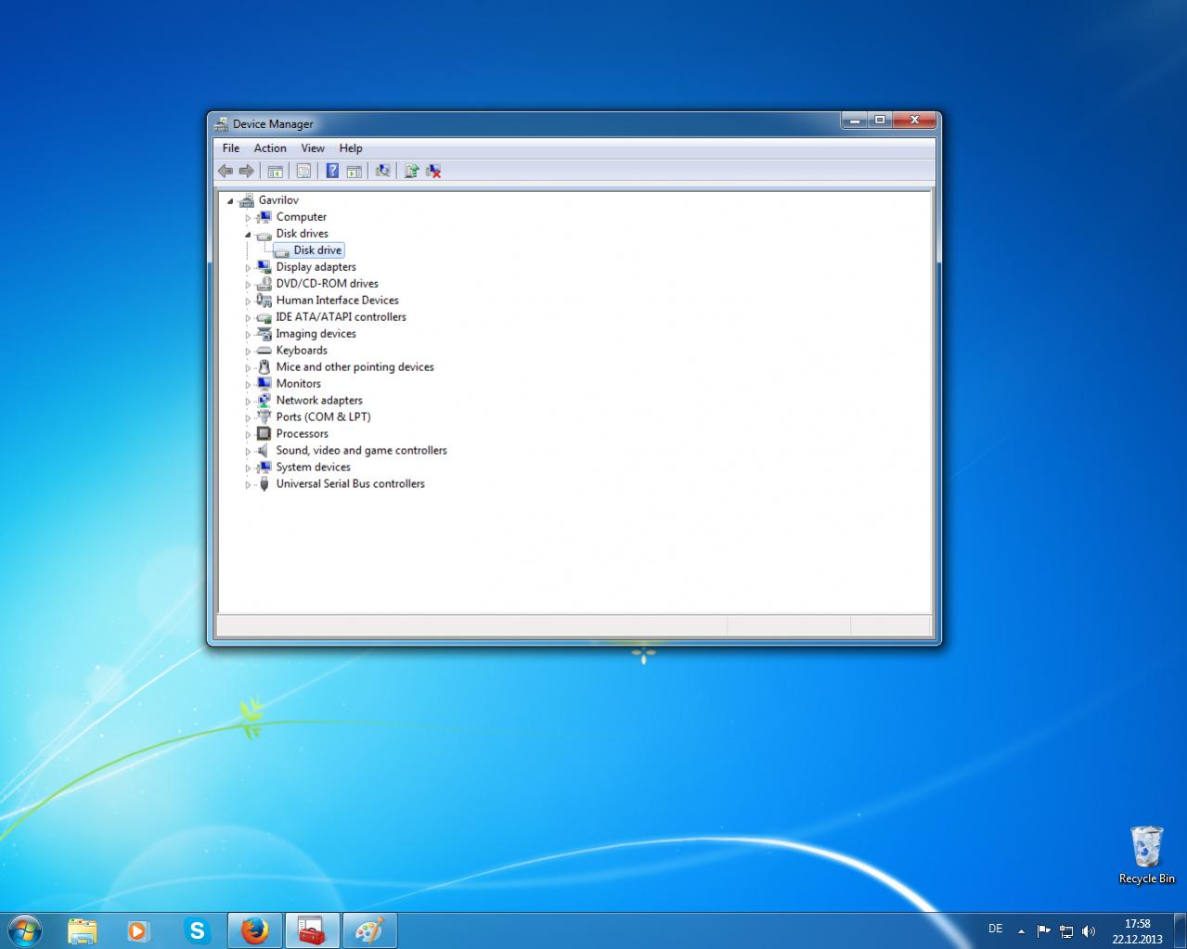
Task: Open Windows Explorer from taskbar
Action: coord(82,930)
